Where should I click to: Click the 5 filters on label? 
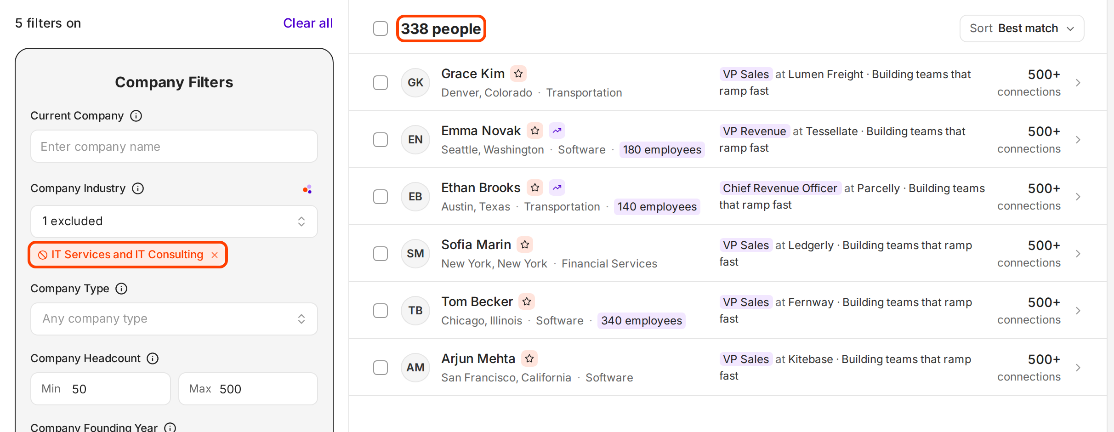coord(48,23)
